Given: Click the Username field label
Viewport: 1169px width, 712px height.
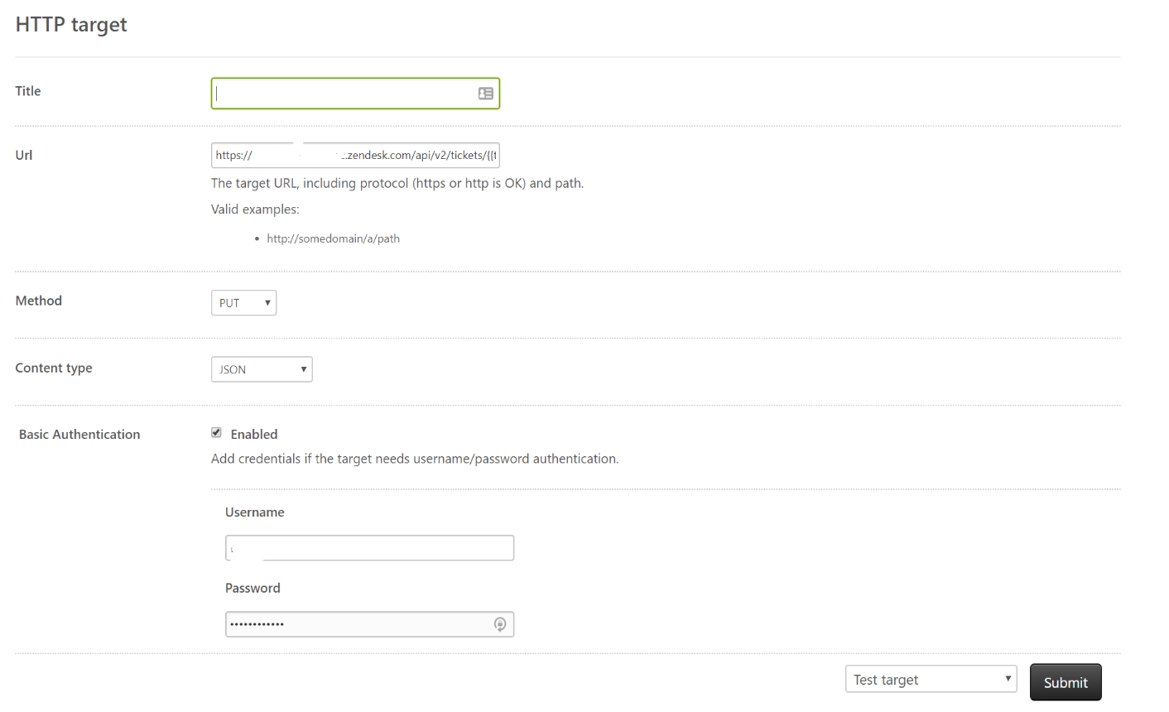Looking at the screenshot, I should (x=254, y=512).
